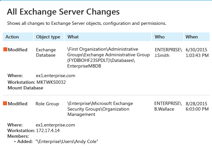Image resolution: width=212 pixels, height=148 pixels.
Task: Select the Object type column header
Action: coord(49,37)
